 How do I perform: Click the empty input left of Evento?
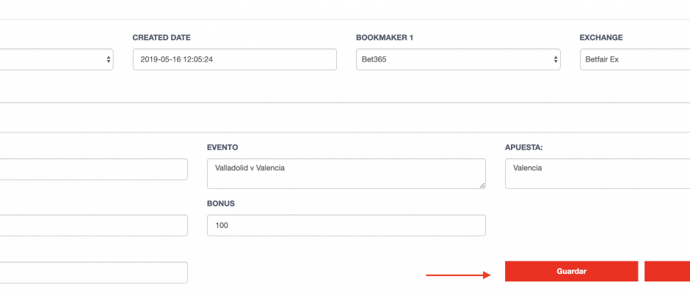94,169
